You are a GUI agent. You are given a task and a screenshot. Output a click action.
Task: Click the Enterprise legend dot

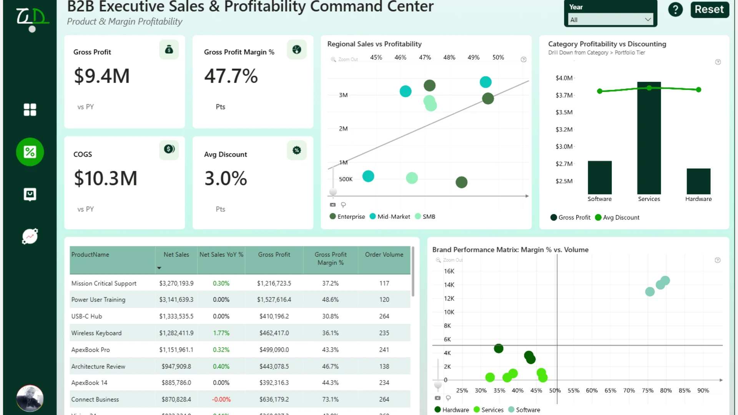point(333,216)
